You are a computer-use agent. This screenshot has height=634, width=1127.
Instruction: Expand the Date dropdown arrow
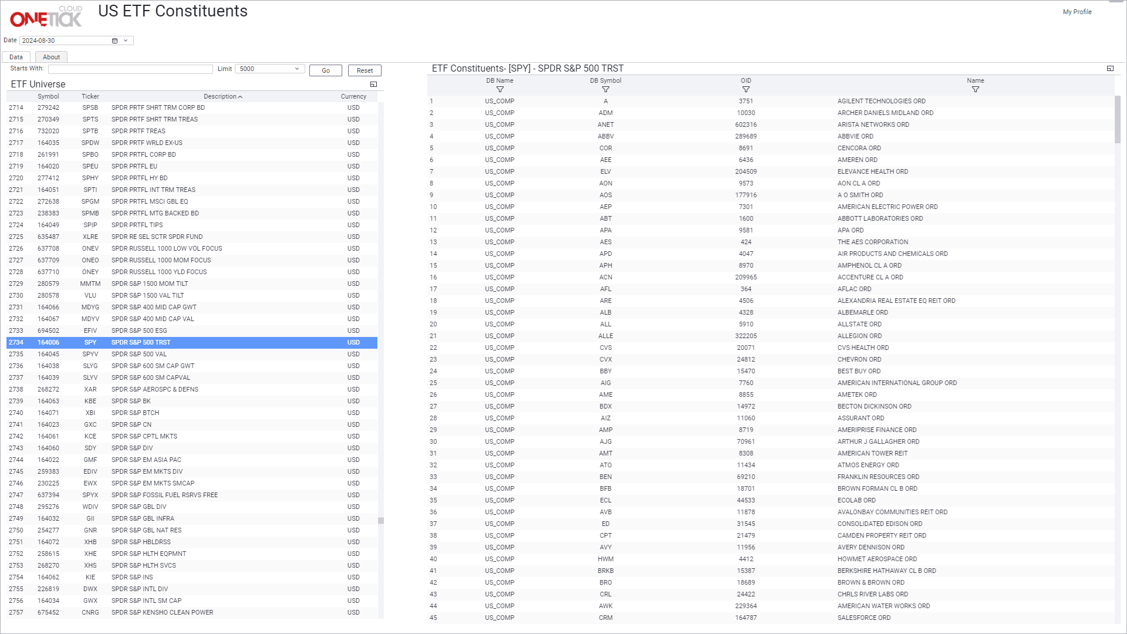coord(126,41)
